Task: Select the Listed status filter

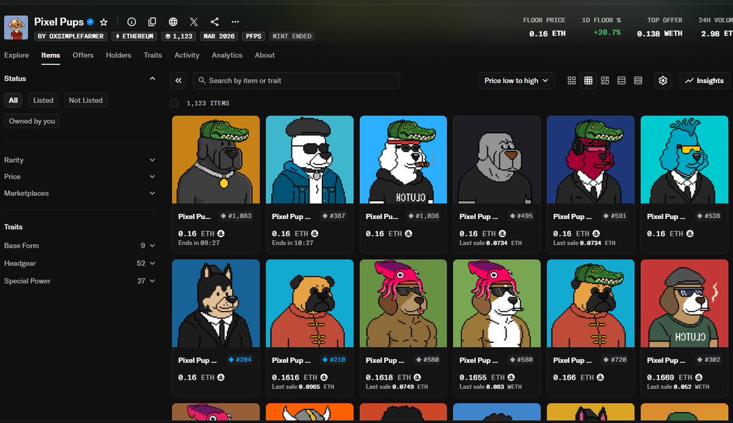Action: click(x=43, y=100)
